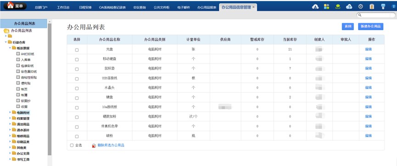The width and height of the screenshot is (397, 166).
Task: Click 编辑 link for 碳粉 row
Action: pyautogui.click(x=369, y=136)
